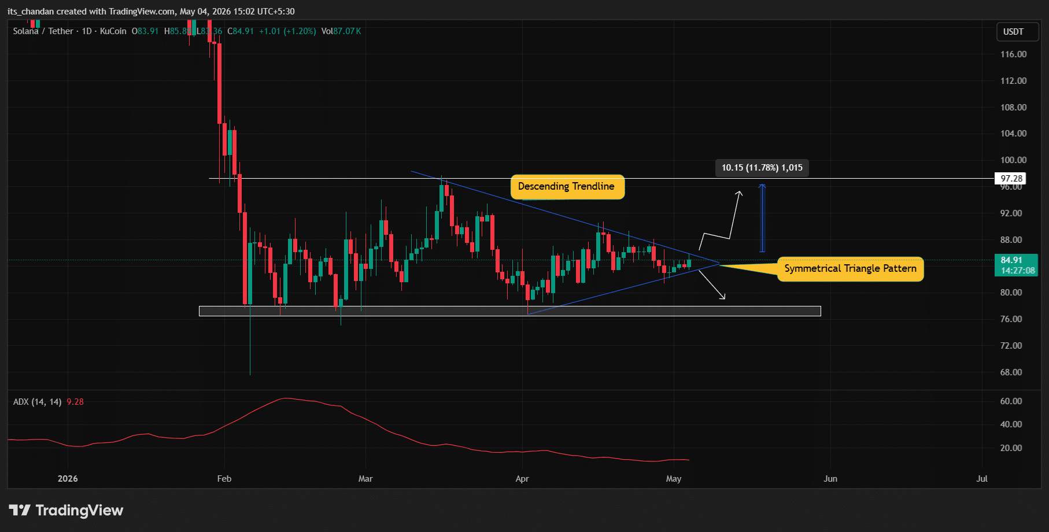Click the Apr time axis label
Image resolution: width=1049 pixels, height=532 pixels.
522,479
